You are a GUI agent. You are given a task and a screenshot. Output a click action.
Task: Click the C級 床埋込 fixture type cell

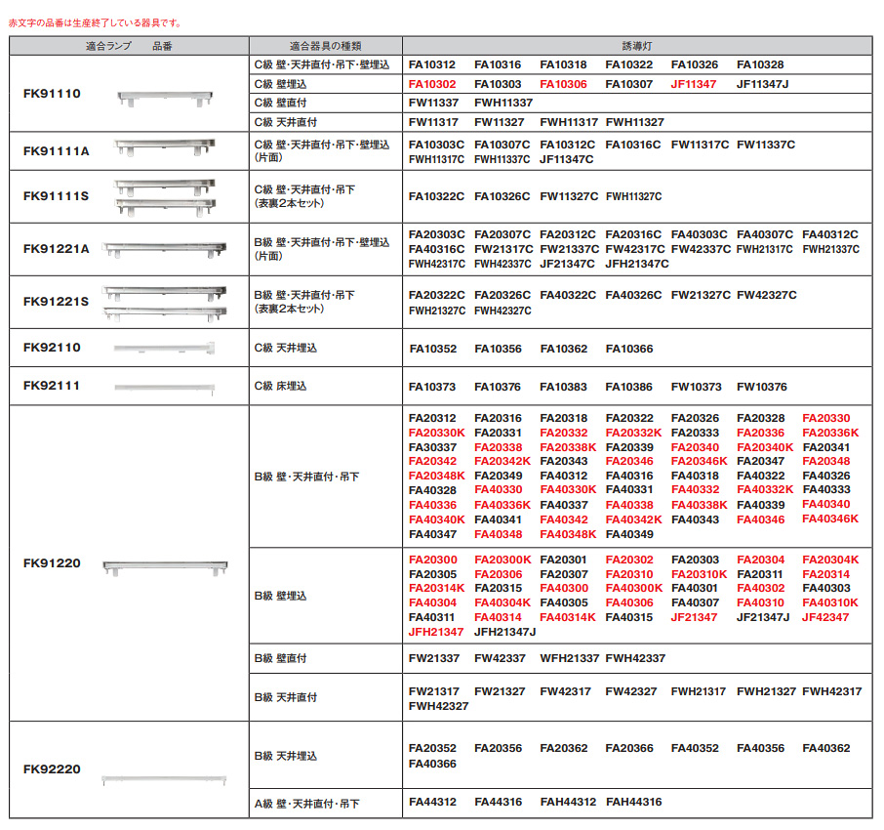pos(280,387)
